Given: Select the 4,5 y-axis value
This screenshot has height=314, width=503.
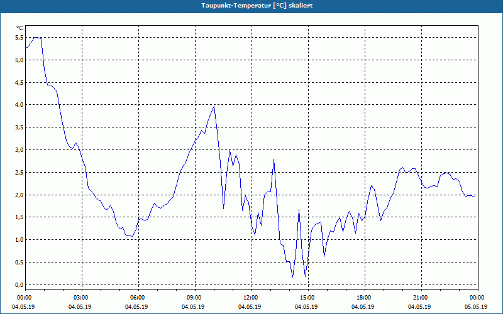Looking at the screenshot, I should 19,82.
